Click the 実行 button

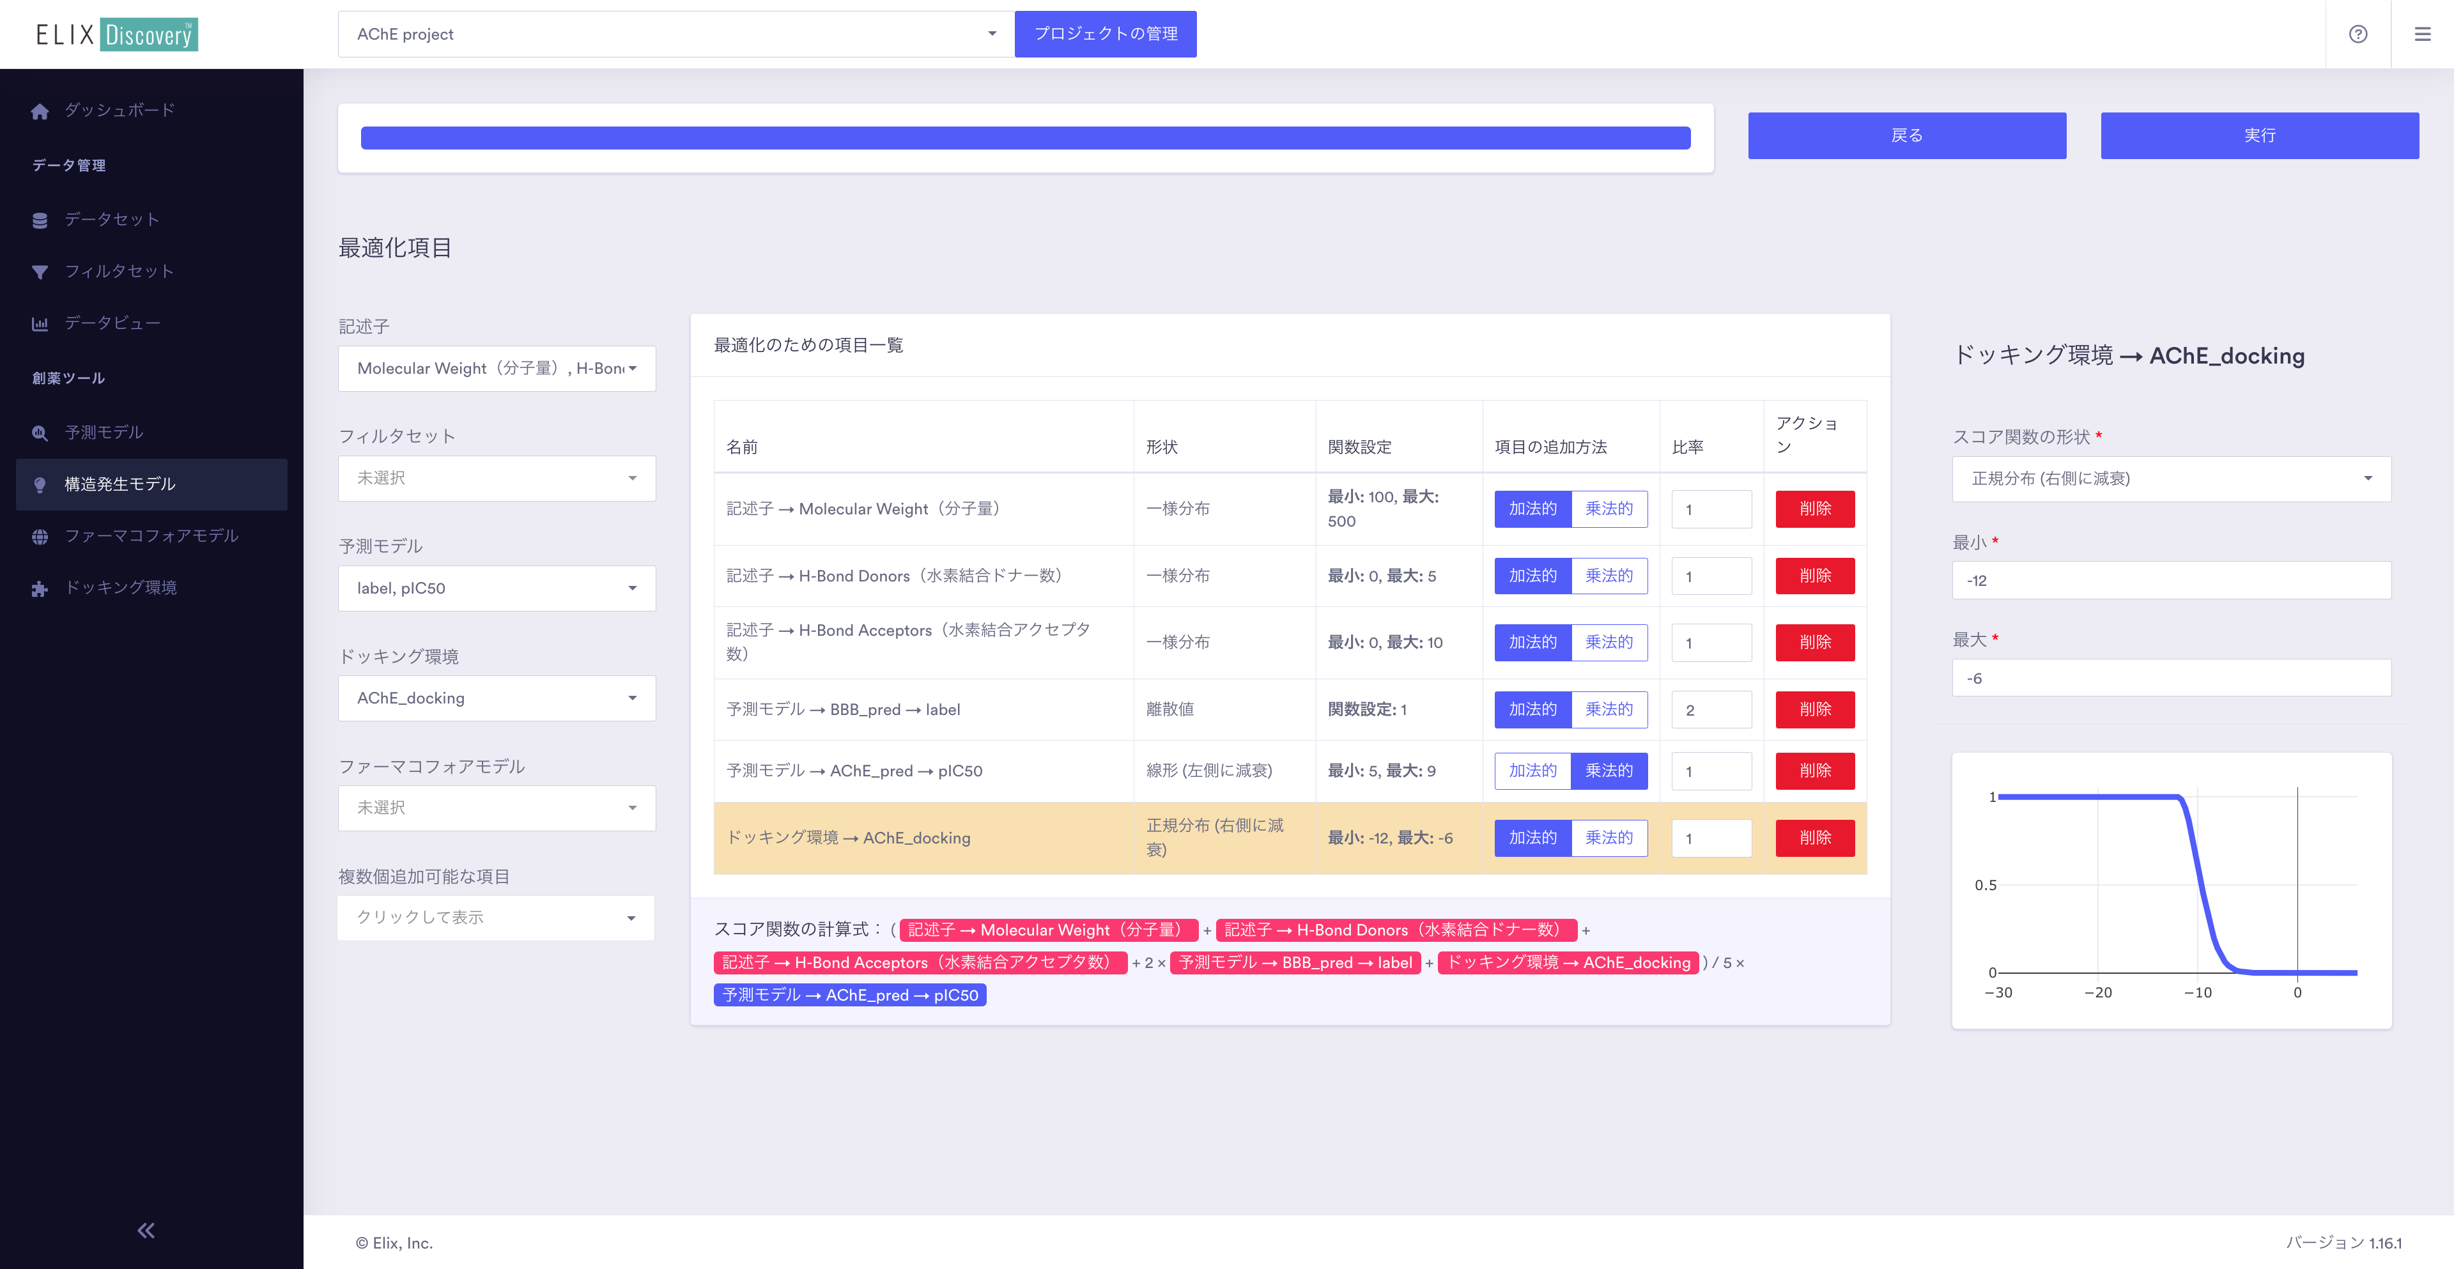click(x=2260, y=135)
